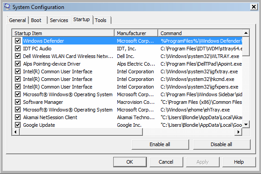Uncheck the Google Update item
The image size is (261, 174).
click(x=18, y=125)
